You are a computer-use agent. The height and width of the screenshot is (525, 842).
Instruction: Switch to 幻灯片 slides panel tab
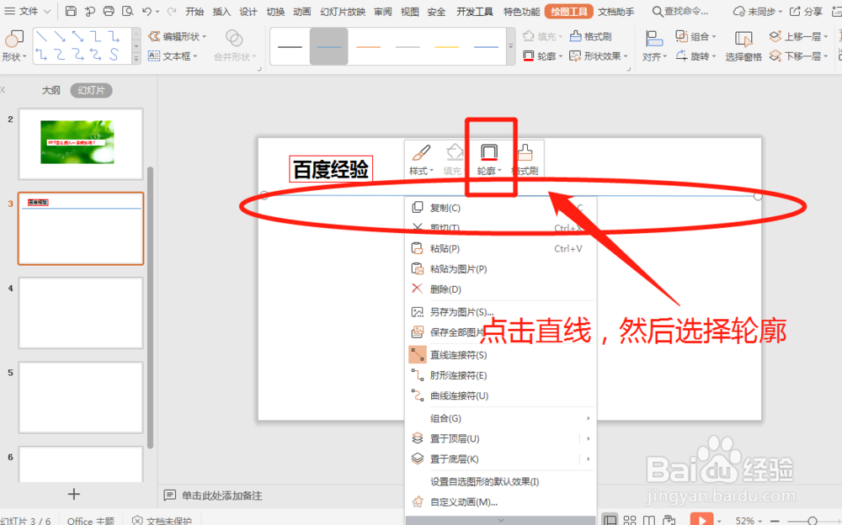91,90
